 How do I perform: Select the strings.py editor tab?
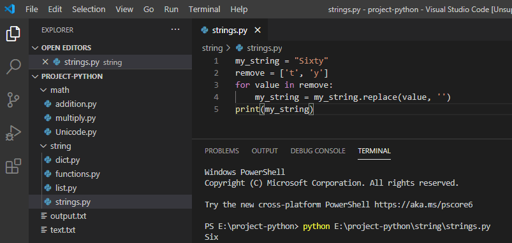[x=230, y=31]
